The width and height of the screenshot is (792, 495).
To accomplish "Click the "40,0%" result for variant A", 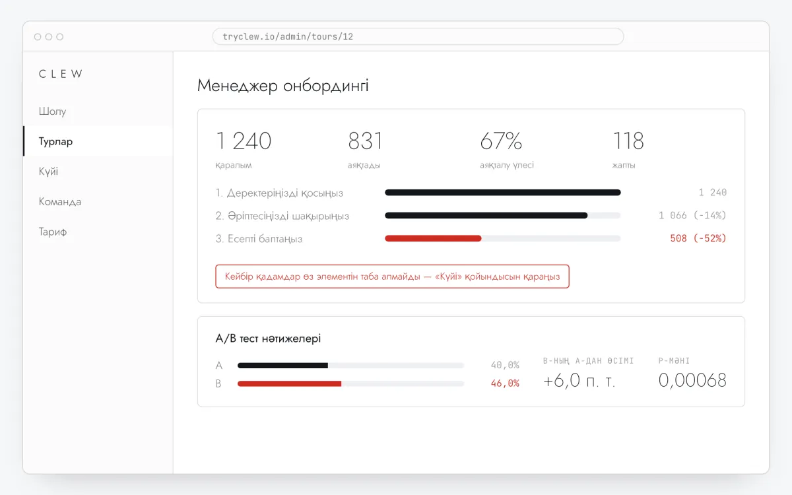I will coord(505,365).
